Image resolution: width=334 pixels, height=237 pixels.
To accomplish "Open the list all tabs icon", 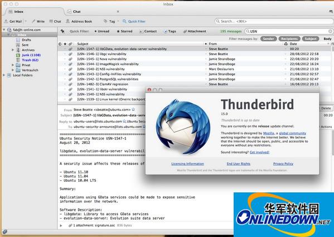I will coord(331,12).
